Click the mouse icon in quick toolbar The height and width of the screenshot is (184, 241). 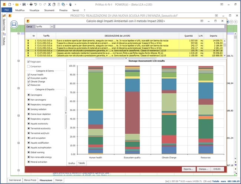click(x=70, y=4)
